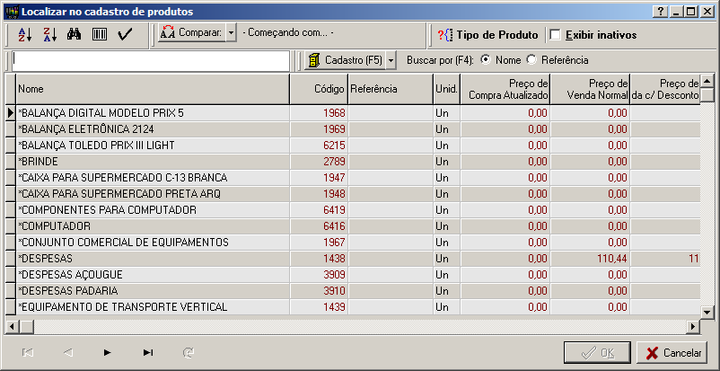
Task: Toggle the Exibir inativos checkbox
Action: coord(555,35)
